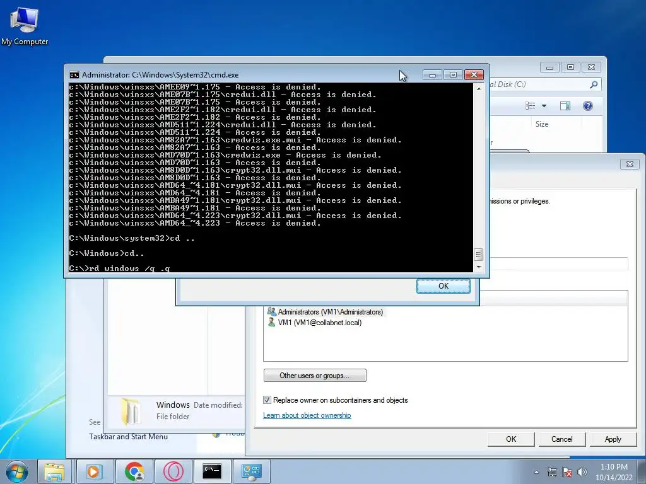This screenshot has height=484, width=646.
Task: Expand Explorer view options dropdown arrow
Action: 544,106
